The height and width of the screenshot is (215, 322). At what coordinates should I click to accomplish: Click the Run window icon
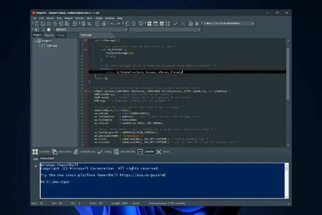(x=155, y=24)
